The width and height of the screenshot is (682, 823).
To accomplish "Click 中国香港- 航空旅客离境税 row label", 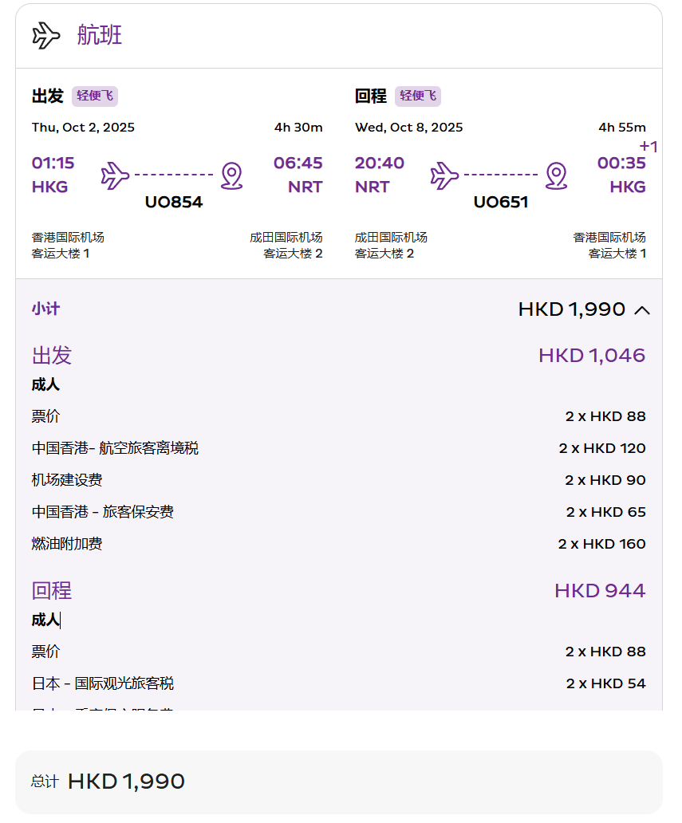I will point(115,448).
